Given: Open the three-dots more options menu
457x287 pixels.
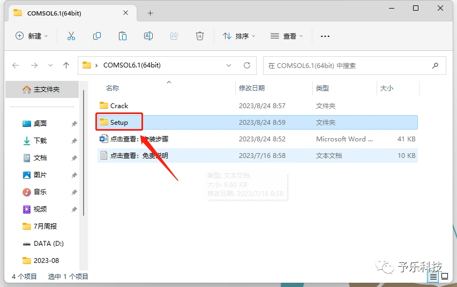Looking at the screenshot, I should 325,36.
